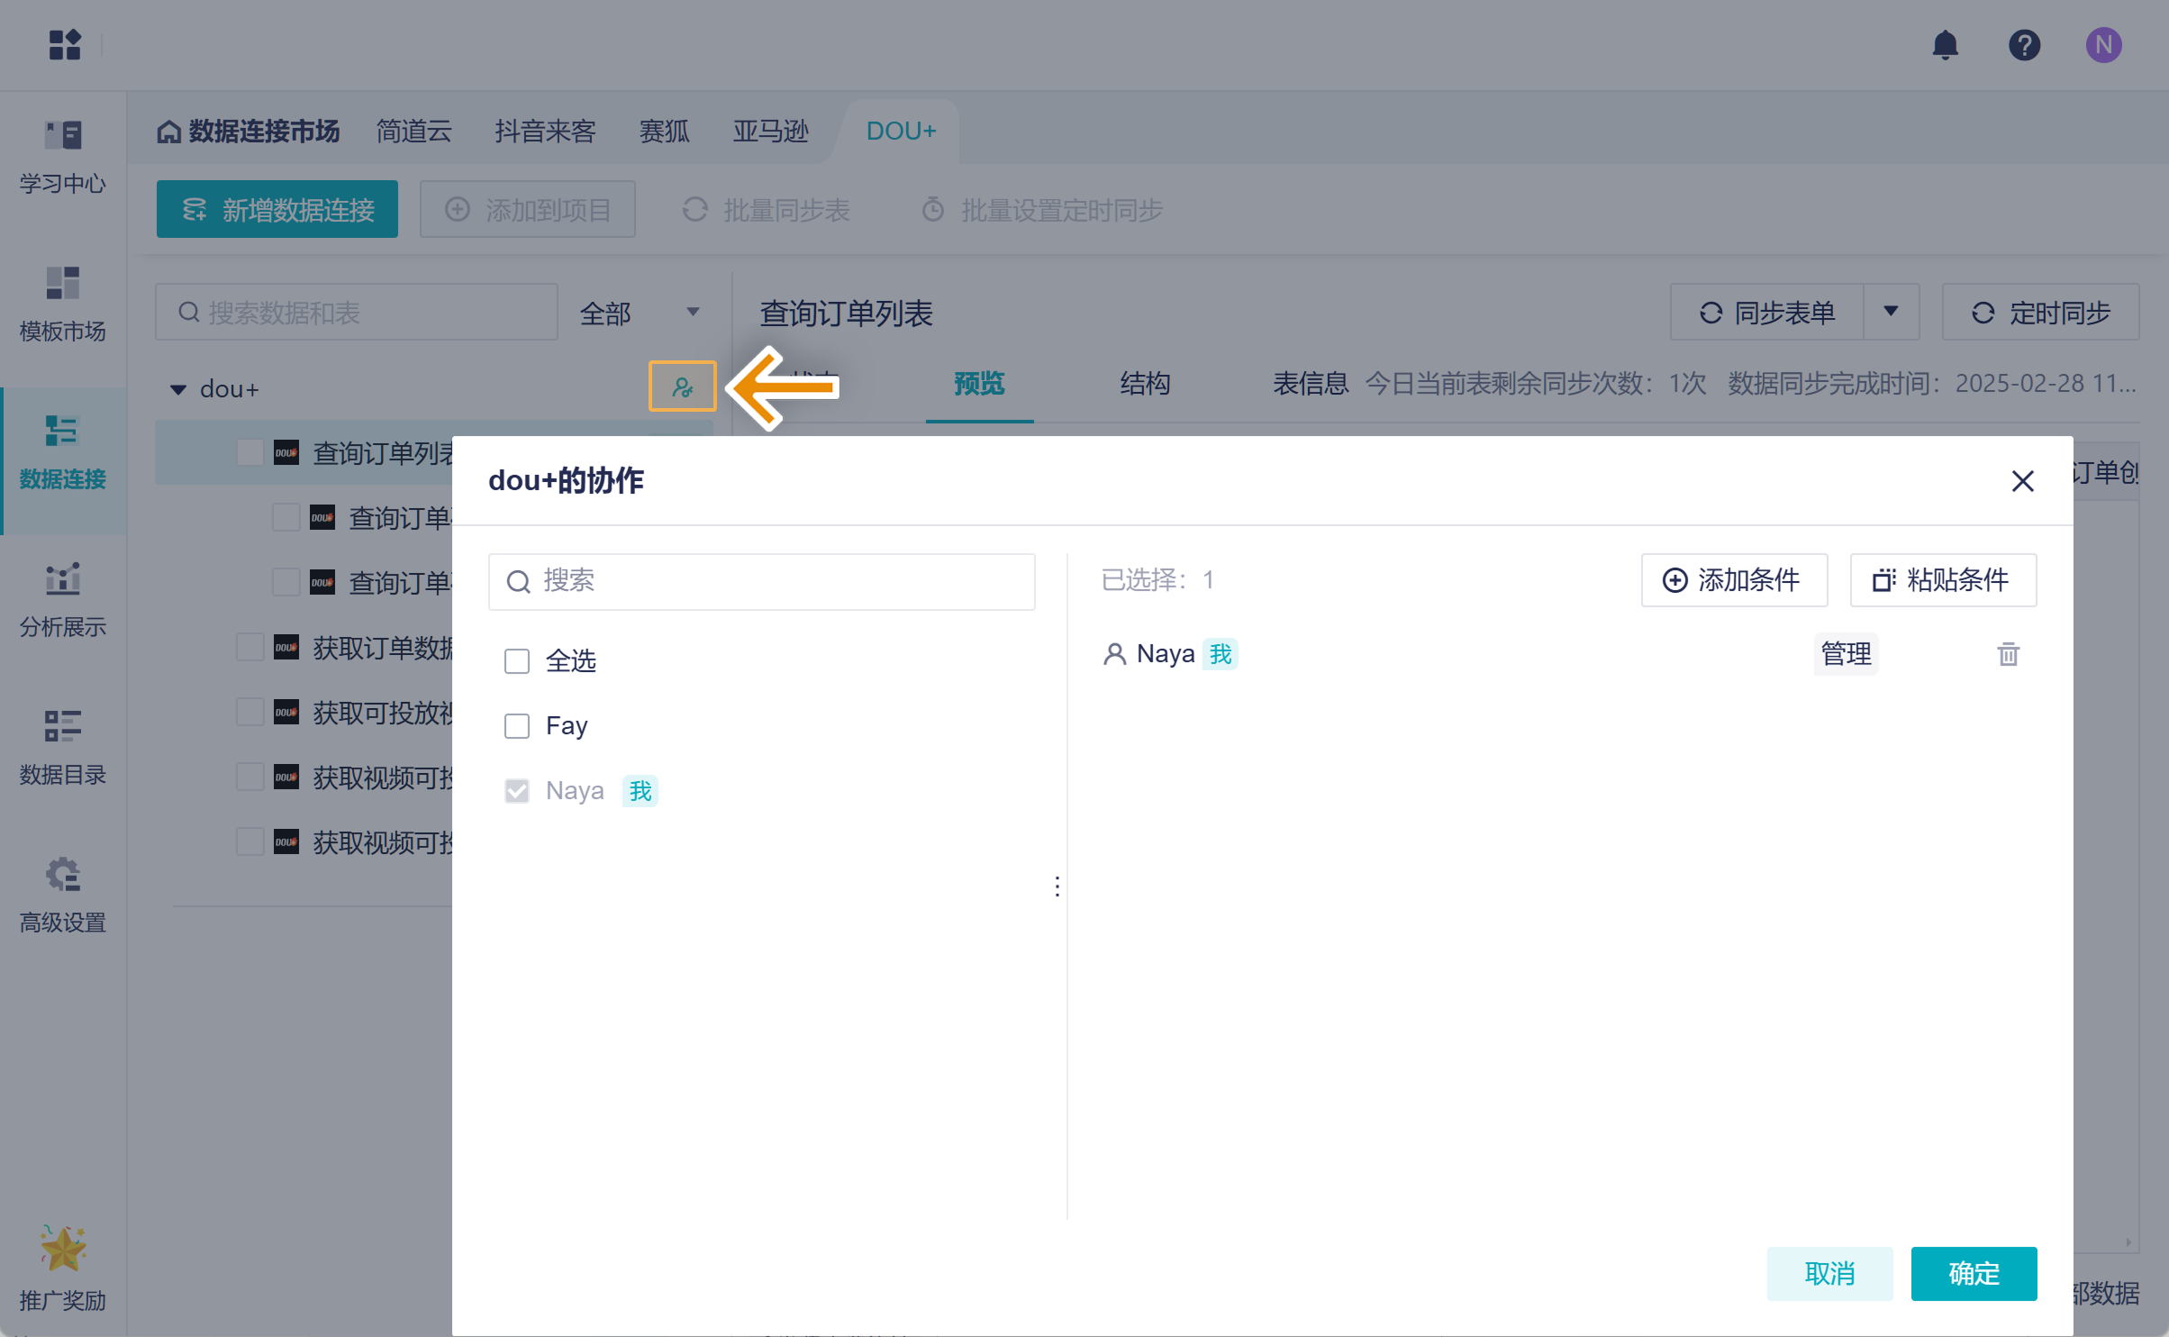Image resolution: width=2169 pixels, height=1337 pixels.
Task: Click the app grid icon at top-left
Action: [65, 45]
